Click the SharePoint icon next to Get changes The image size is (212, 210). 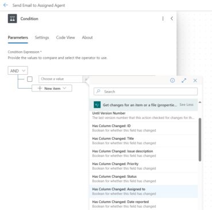97,105
